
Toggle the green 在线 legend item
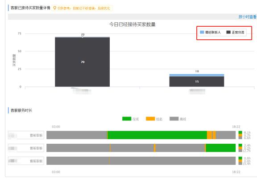click(130, 119)
